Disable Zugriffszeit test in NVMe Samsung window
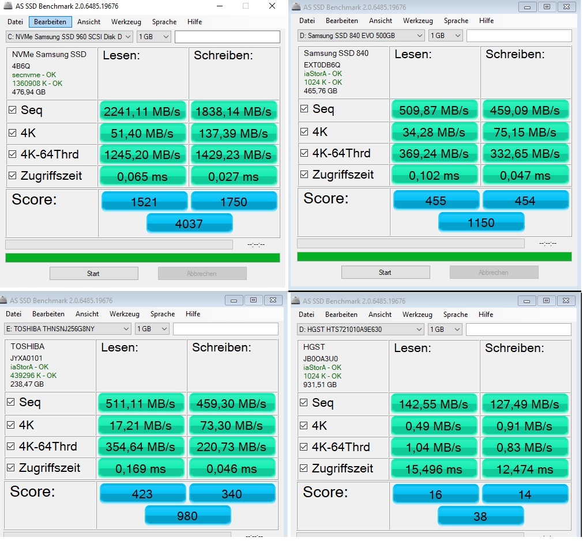This screenshot has height=541, width=583. coord(12,175)
